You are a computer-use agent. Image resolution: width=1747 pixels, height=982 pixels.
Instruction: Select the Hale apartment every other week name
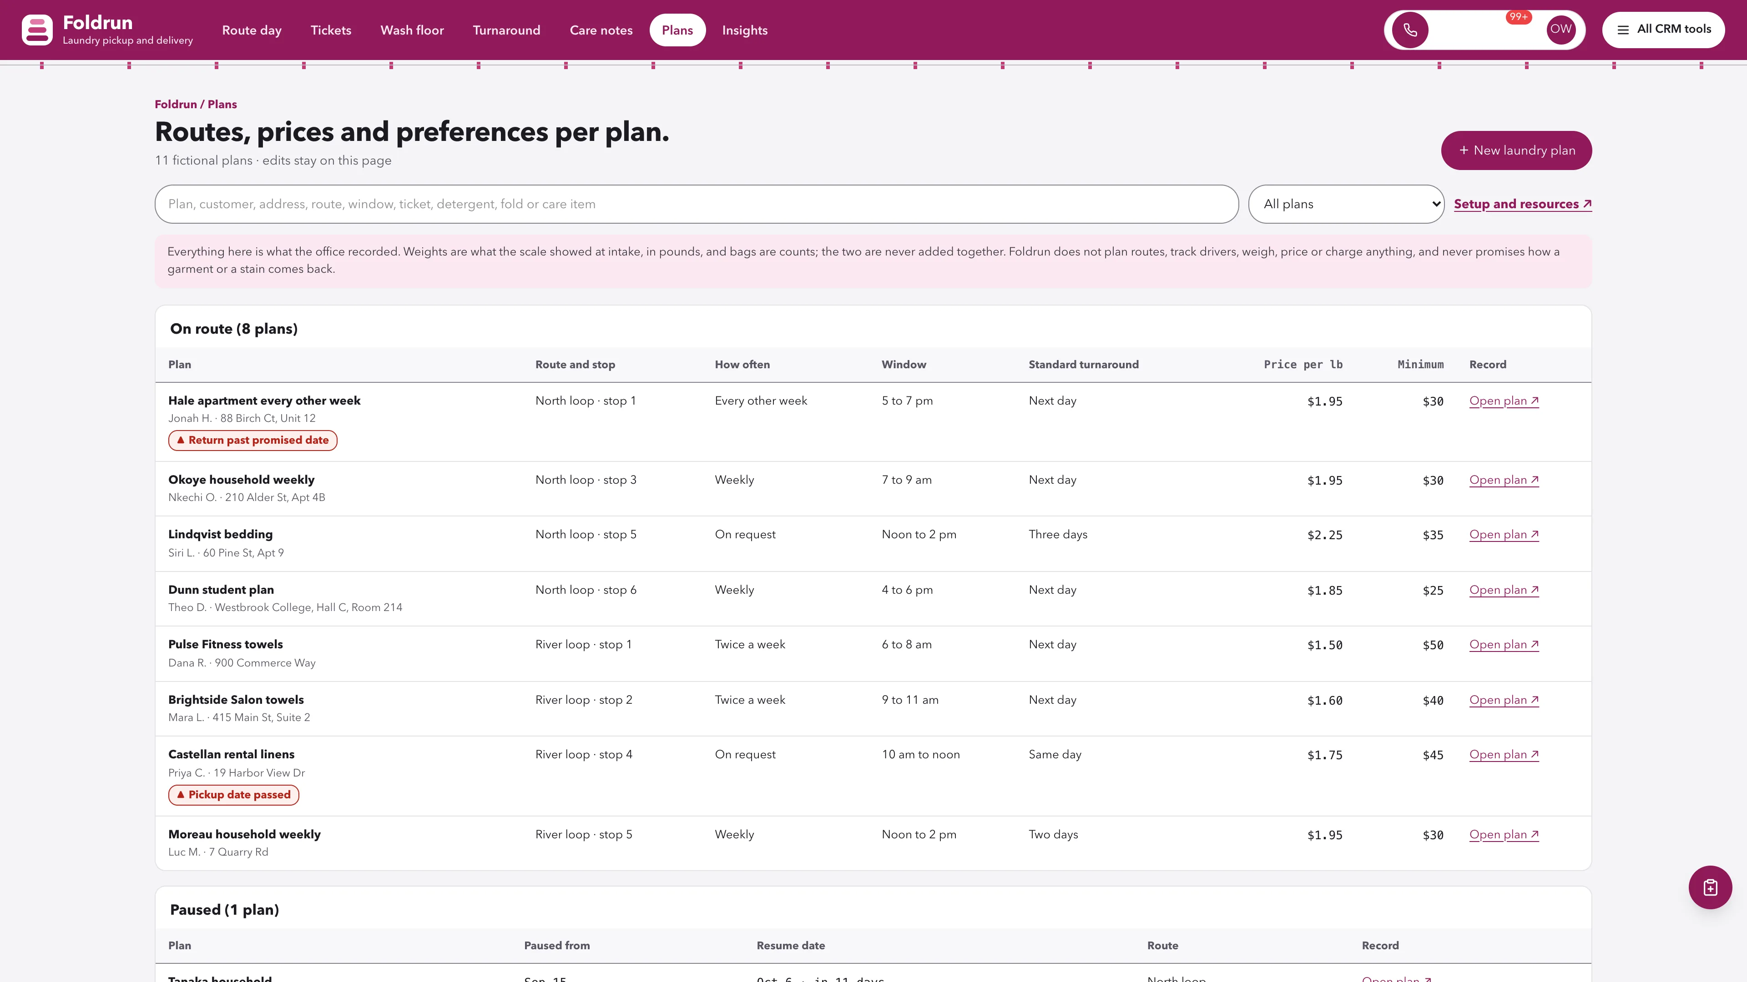[264, 401]
